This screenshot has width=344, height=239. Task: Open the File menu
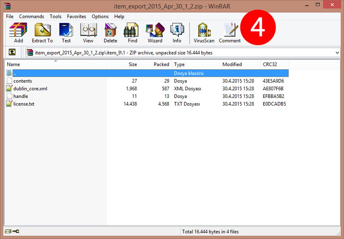tap(9, 16)
